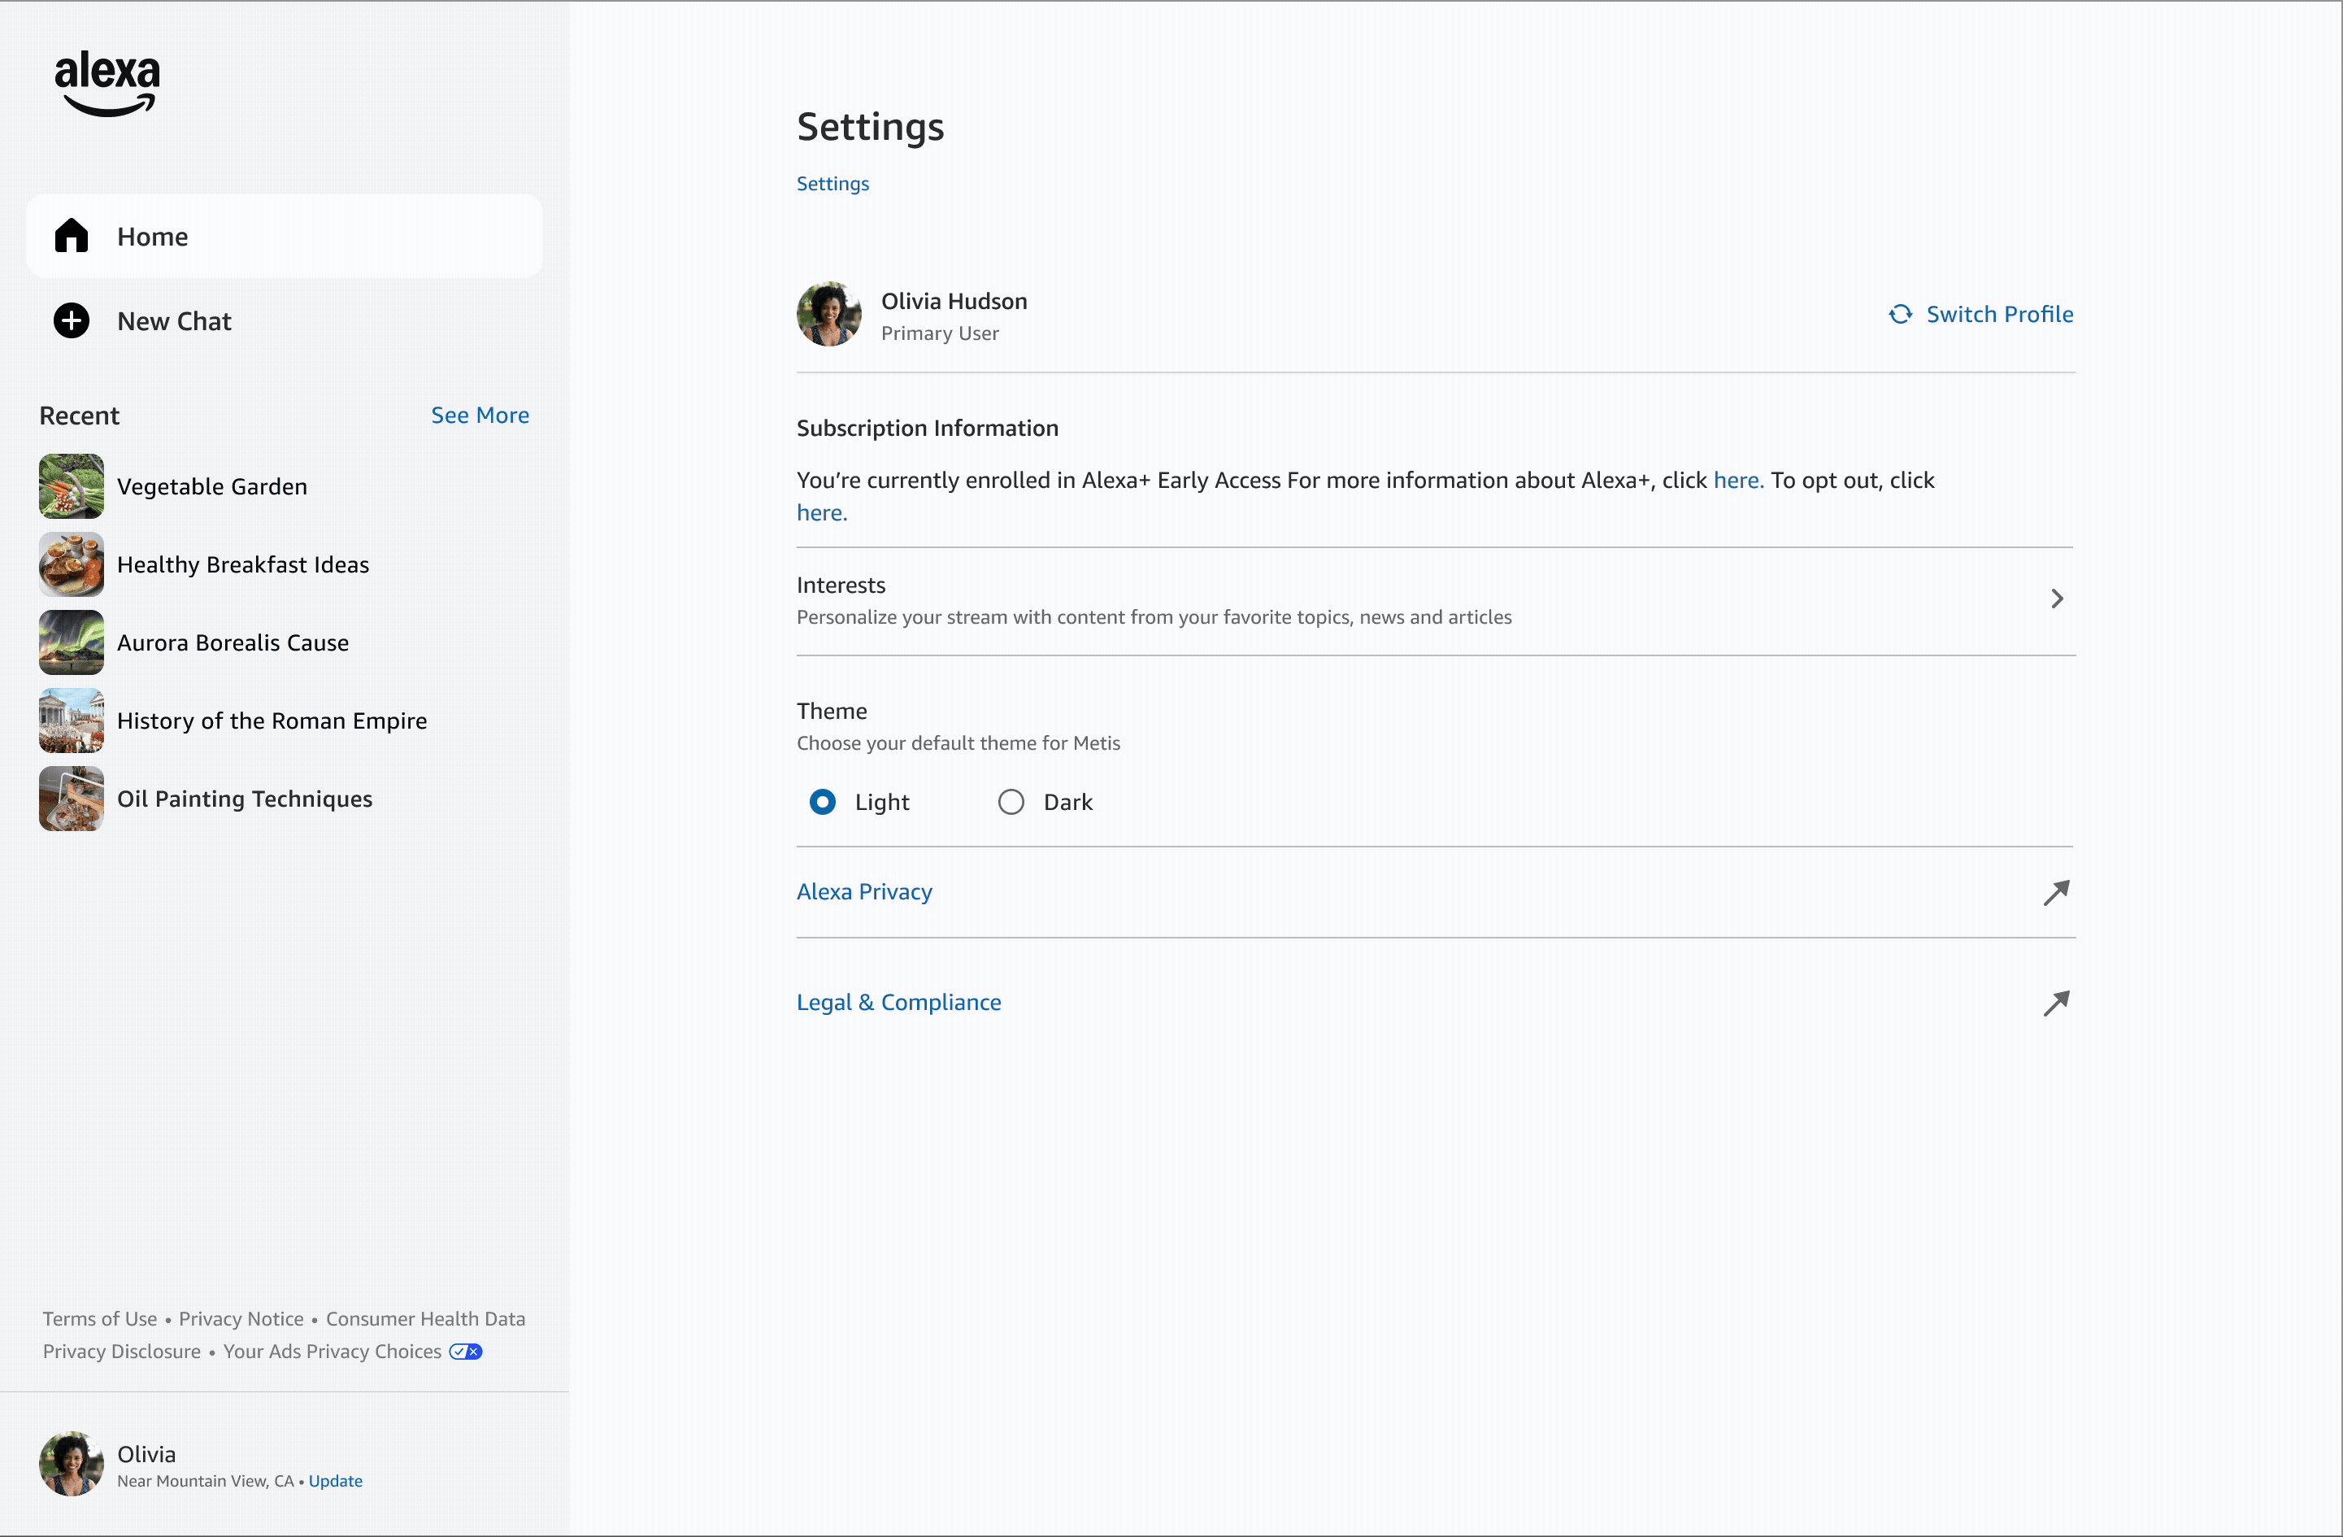Screen dimensions: 2343x1537
Task: Open the Vegetable Garden chat thumbnail
Action: click(71, 486)
